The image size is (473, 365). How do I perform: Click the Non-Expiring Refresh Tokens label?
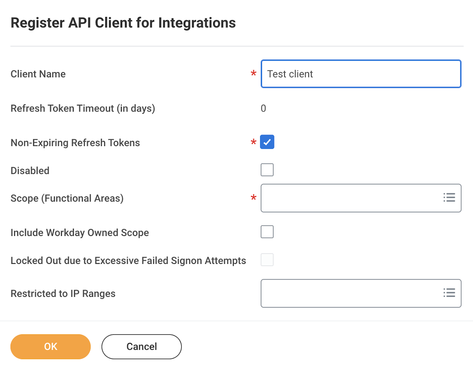pos(75,143)
